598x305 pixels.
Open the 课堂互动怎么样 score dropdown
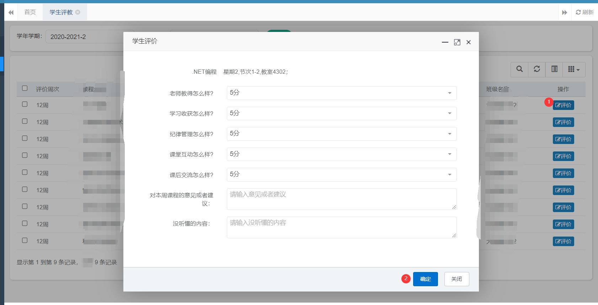[x=342, y=154]
